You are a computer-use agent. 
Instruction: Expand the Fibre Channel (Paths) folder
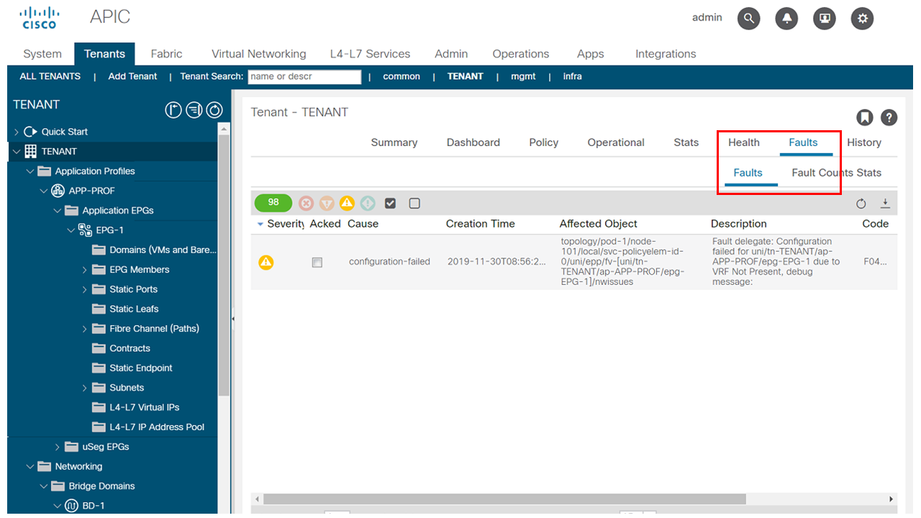[84, 329]
